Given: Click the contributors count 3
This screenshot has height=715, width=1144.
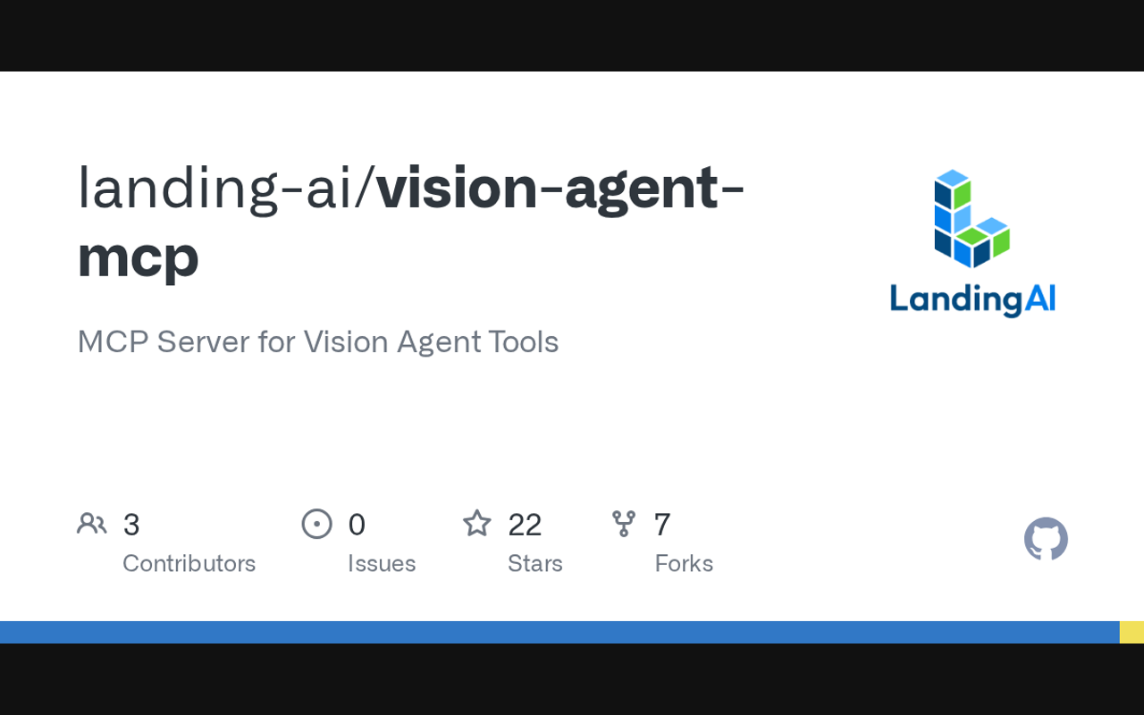Looking at the screenshot, I should pyautogui.click(x=131, y=525).
